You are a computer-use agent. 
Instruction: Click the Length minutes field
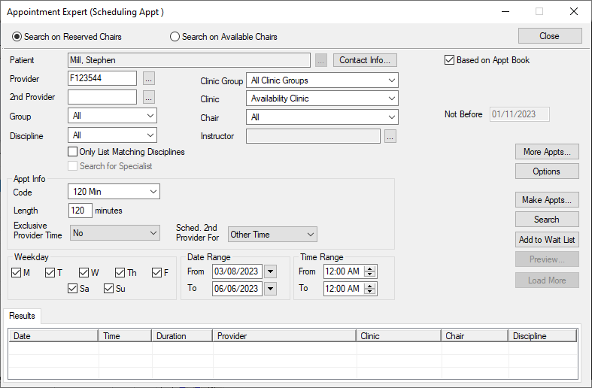click(80, 211)
